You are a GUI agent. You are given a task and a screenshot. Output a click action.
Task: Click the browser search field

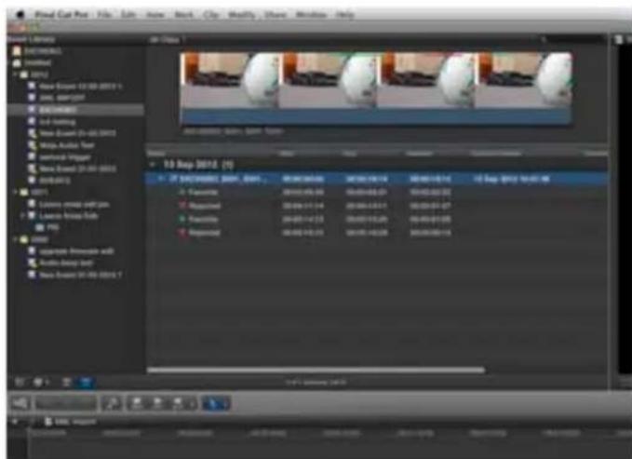tap(572, 39)
